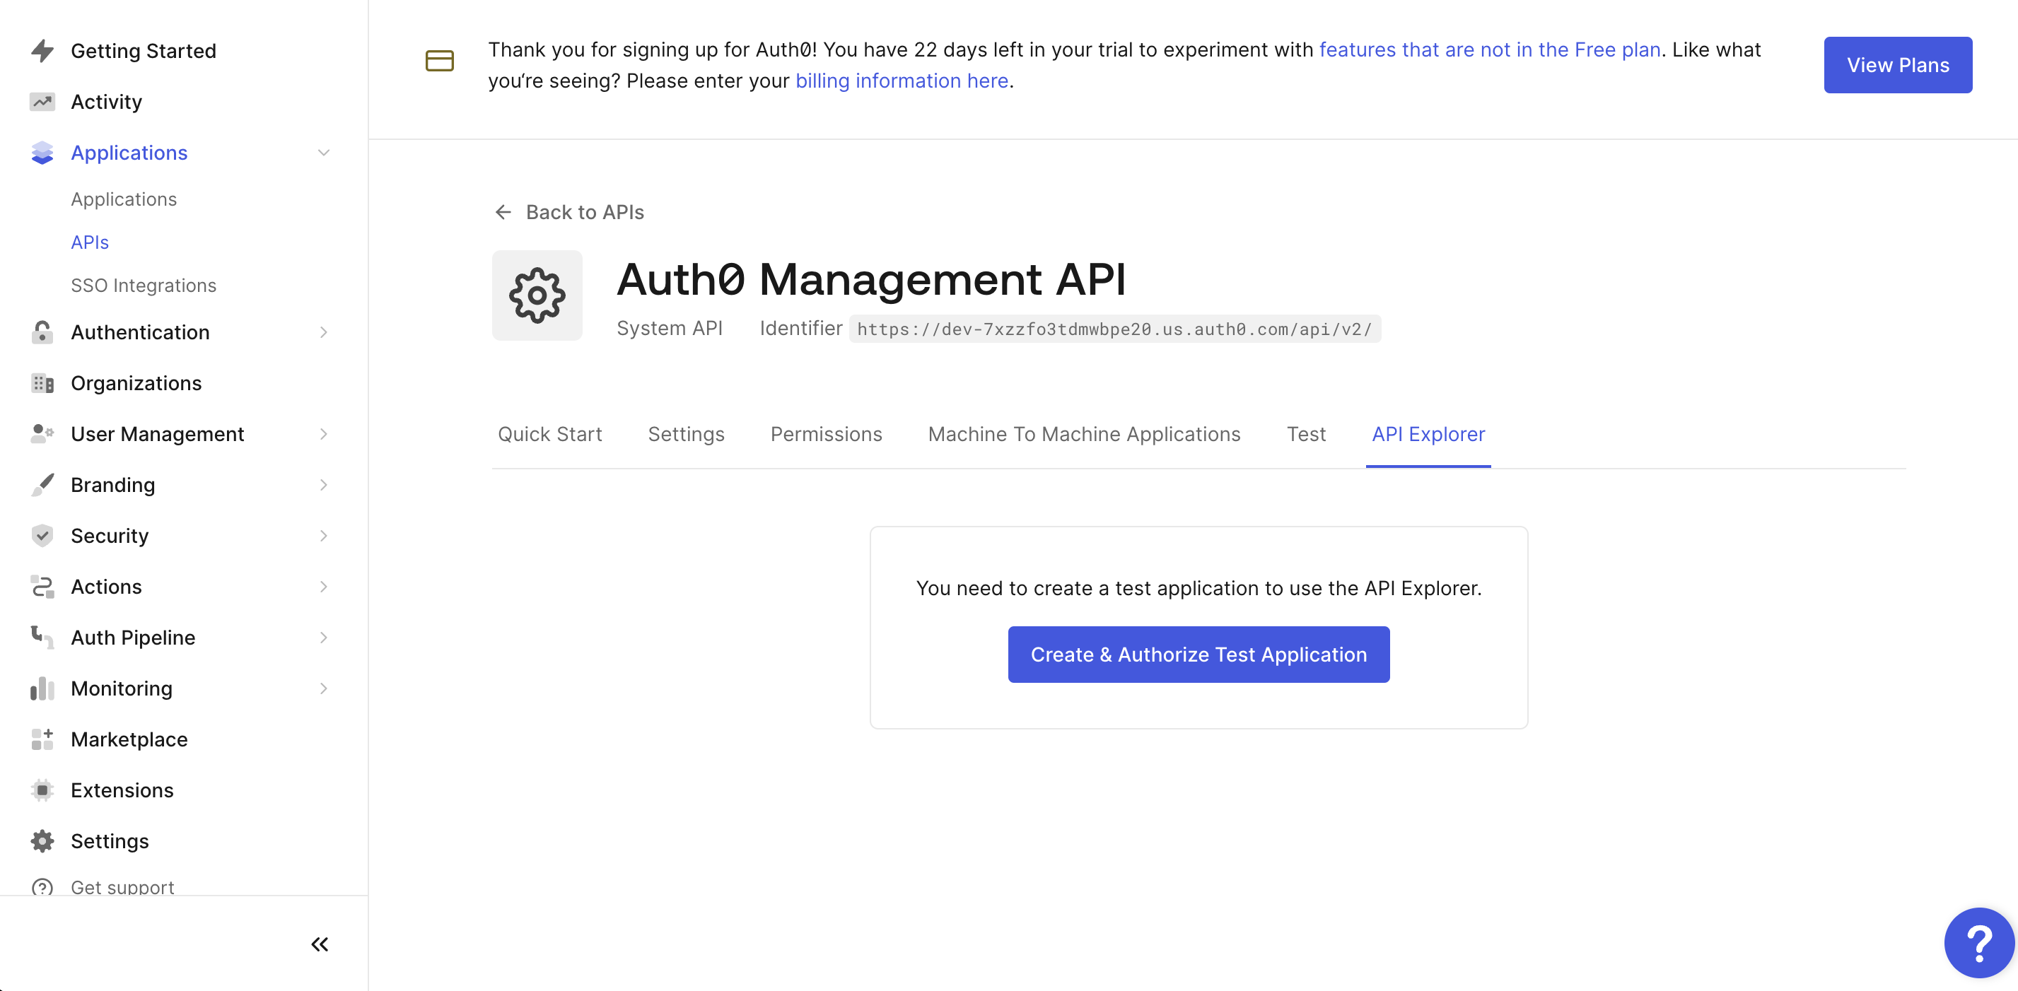Select the Activity chart icon
The image size is (2018, 991).
[42, 101]
